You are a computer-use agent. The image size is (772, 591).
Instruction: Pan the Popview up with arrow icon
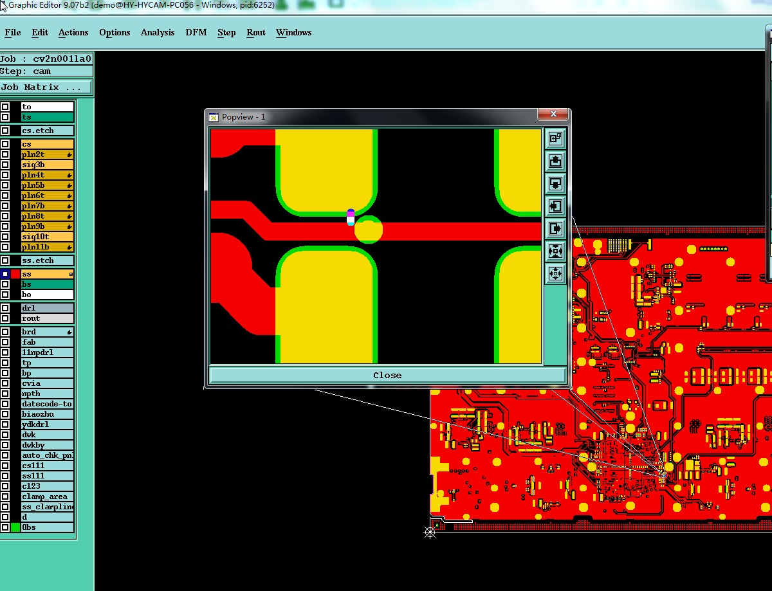(x=555, y=161)
